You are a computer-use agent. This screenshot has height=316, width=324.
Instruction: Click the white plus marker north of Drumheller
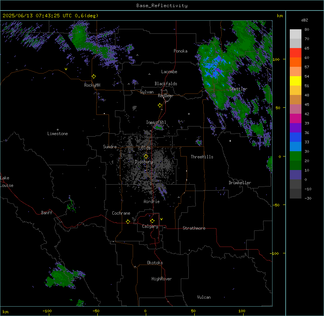230,141
